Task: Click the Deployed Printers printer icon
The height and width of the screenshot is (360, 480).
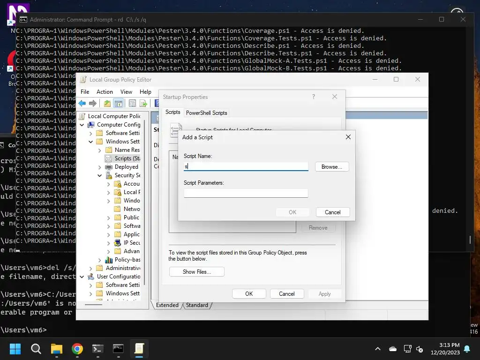Action: [x=109, y=167]
